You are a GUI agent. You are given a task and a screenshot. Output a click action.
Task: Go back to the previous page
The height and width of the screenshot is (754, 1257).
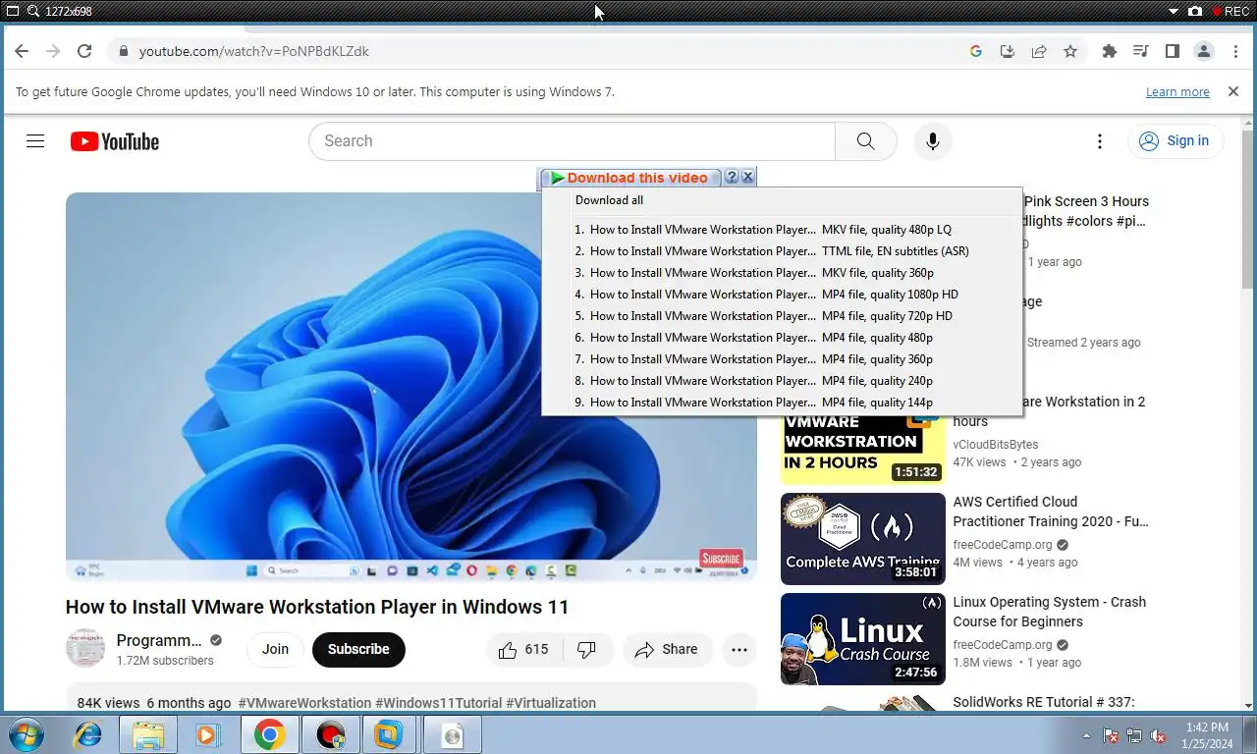[22, 51]
